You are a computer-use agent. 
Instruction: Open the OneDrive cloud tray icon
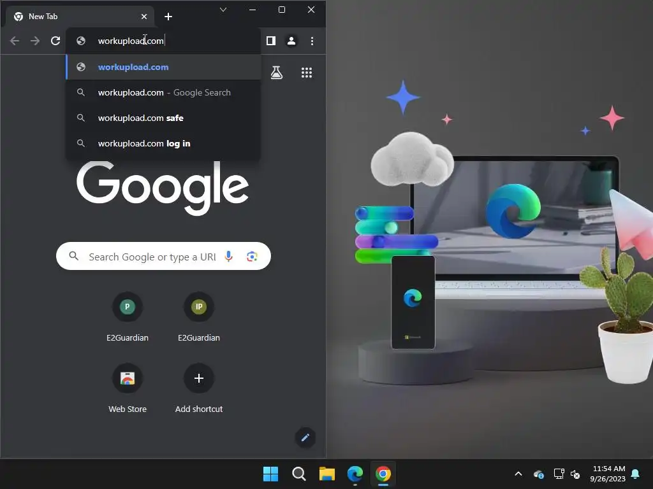[538, 474]
